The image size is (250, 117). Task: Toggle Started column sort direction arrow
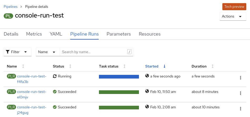(x=164, y=66)
